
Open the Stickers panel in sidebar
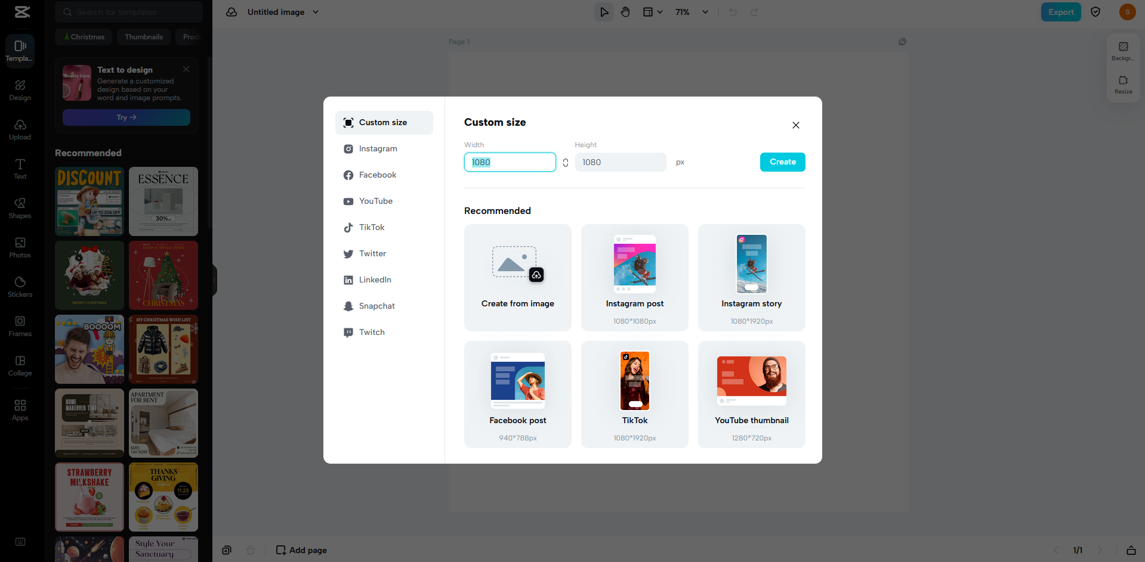pyautogui.click(x=20, y=287)
